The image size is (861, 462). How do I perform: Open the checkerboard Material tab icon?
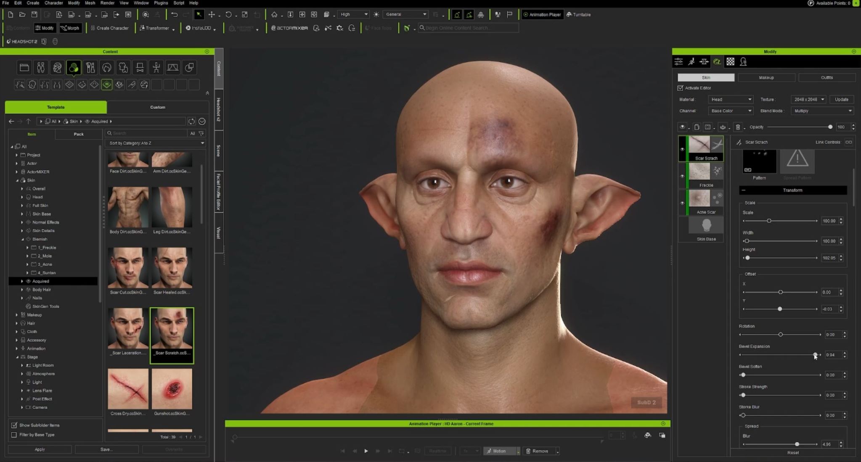pyautogui.click(x=730, y=62)
